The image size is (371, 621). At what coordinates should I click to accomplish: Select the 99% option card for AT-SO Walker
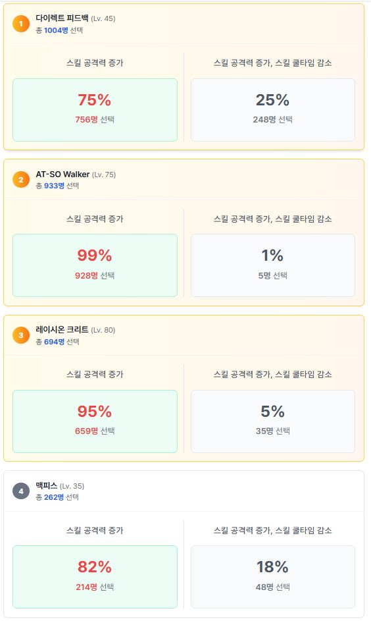(95, 265)
